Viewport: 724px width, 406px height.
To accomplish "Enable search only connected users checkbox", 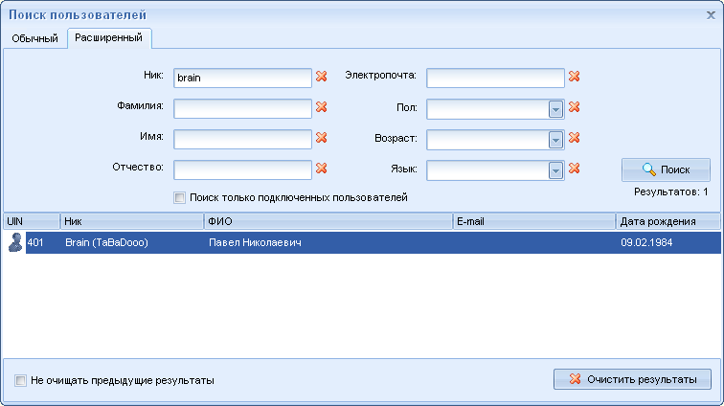I will point(180,198).
